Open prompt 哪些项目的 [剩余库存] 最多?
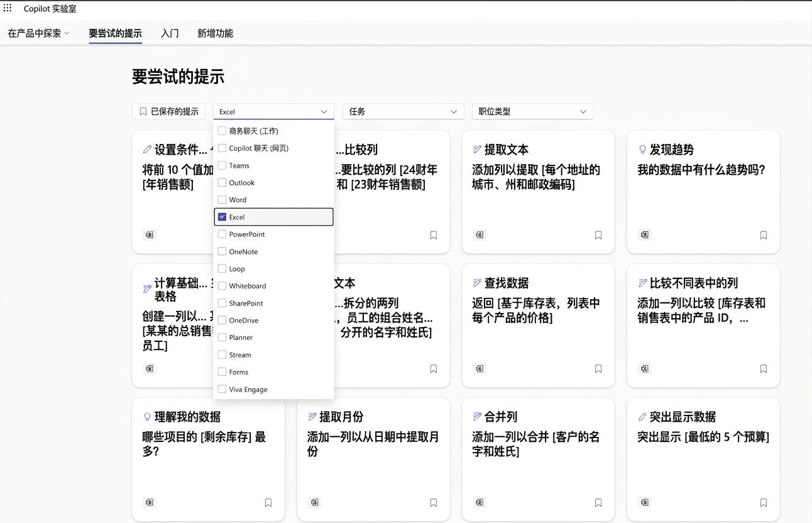Screen dimensions: 812x523 point(204,444)
